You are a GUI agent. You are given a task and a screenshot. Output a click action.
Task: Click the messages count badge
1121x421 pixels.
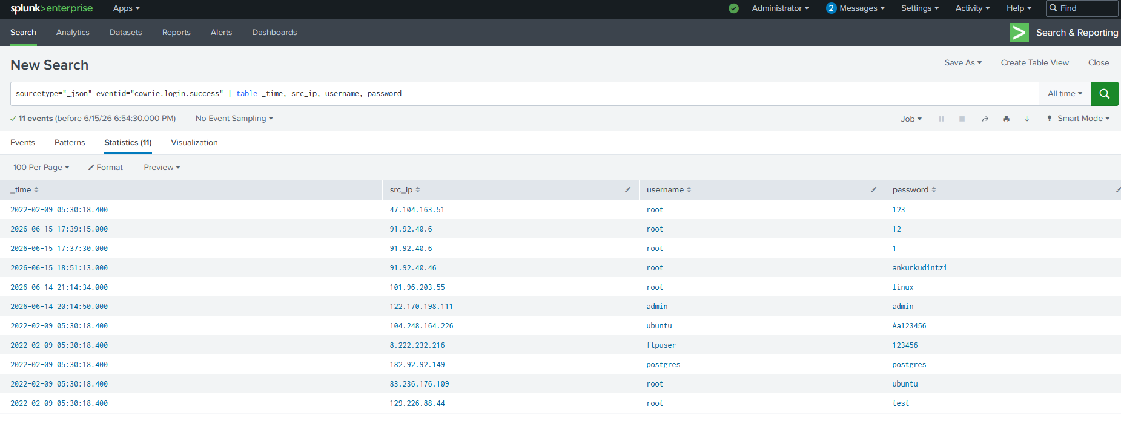coord(831,8)
